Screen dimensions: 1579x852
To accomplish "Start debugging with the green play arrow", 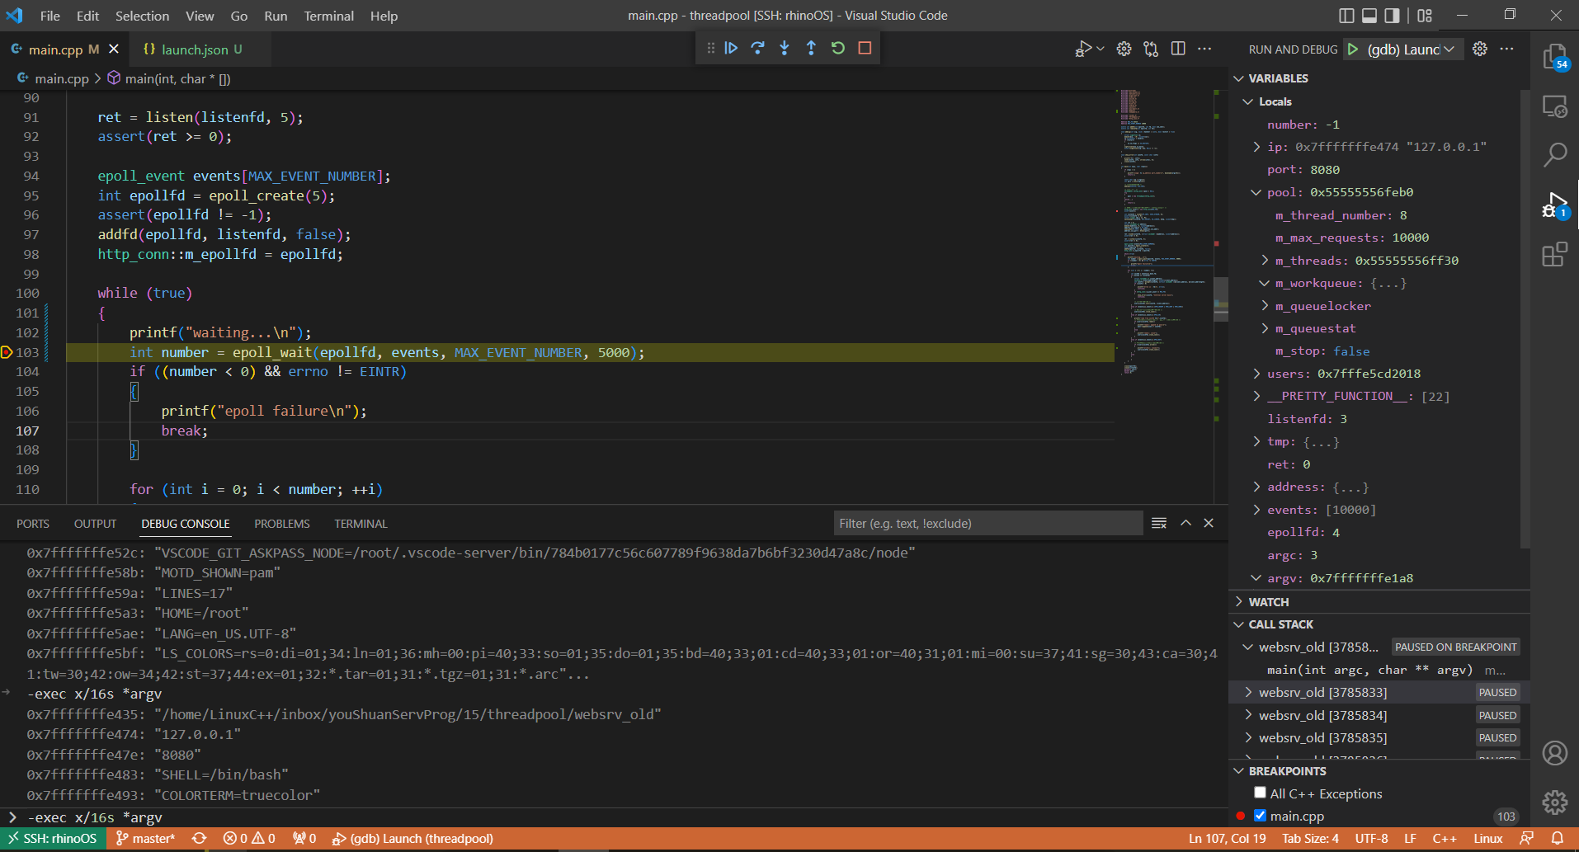I will click(1353, 49).
